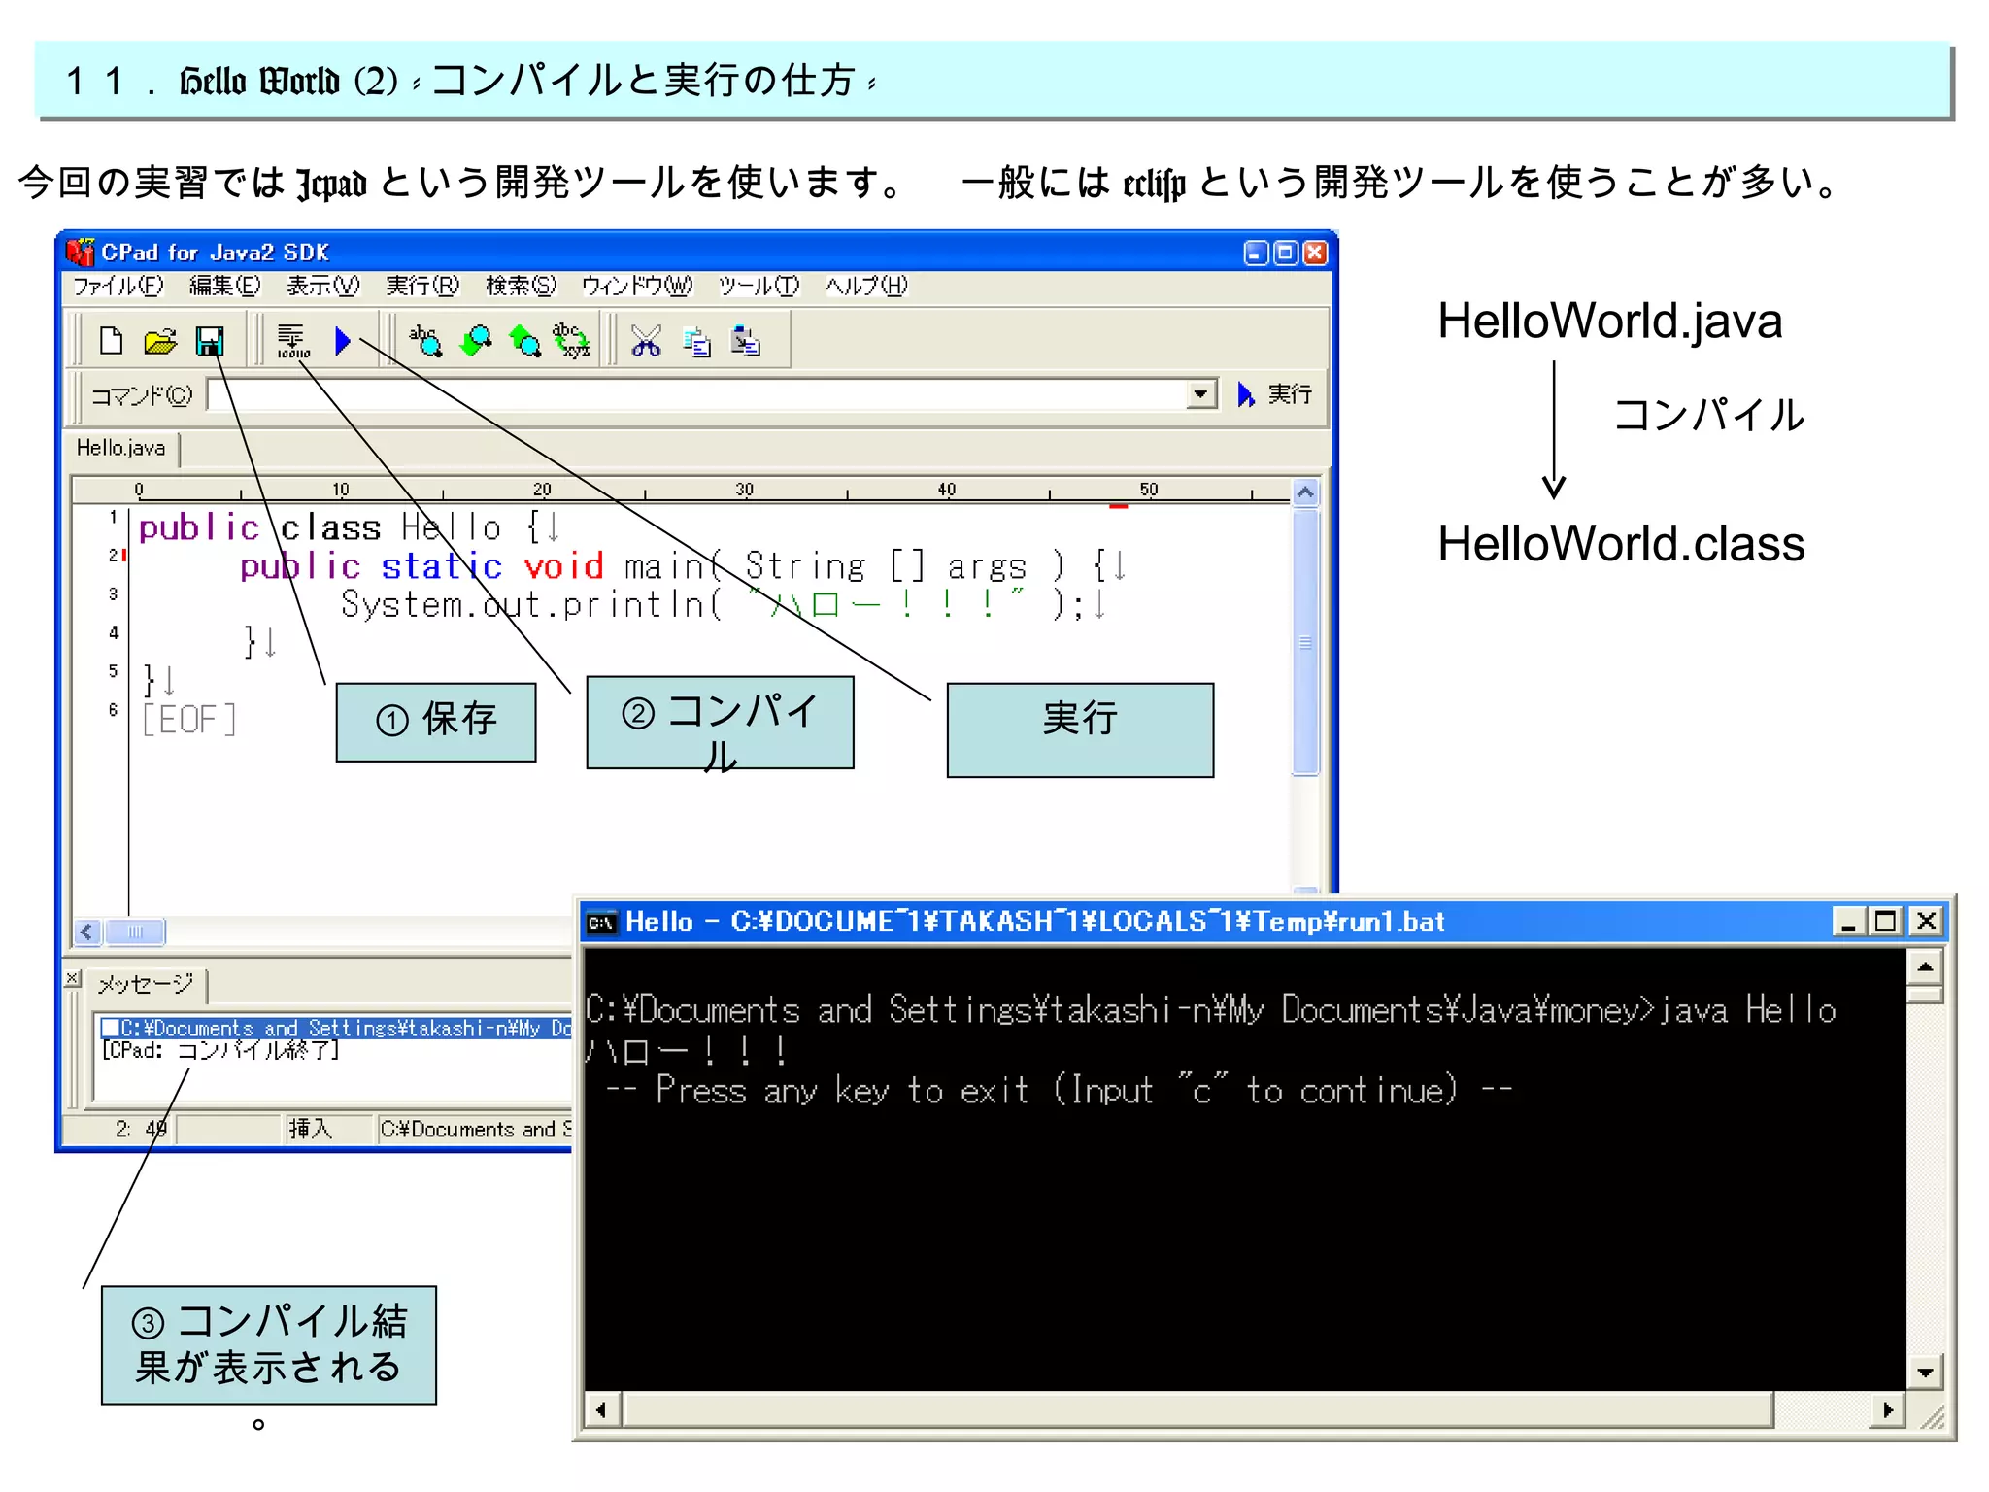
Task: Open the 実行(R) menu
Action: click(x=421, y=286)
